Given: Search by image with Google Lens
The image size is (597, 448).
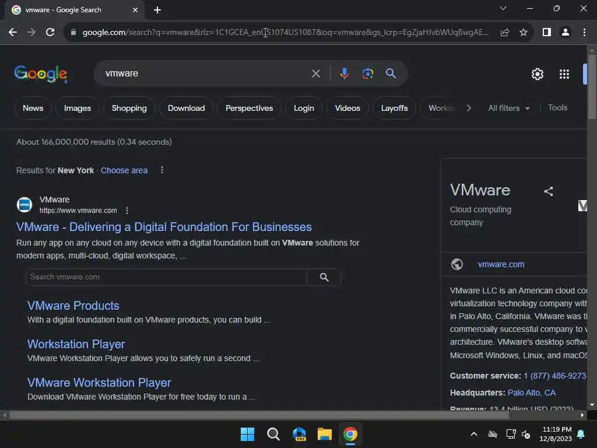Looking at the screenshot, I should (x=368, y=73).
